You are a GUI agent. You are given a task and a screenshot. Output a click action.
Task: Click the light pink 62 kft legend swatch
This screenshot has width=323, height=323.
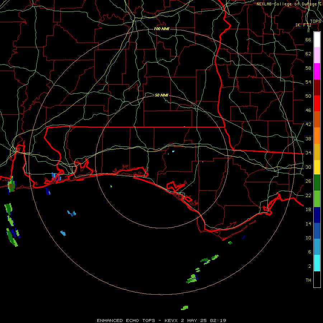pyautogui.click(x=317, y=55)
